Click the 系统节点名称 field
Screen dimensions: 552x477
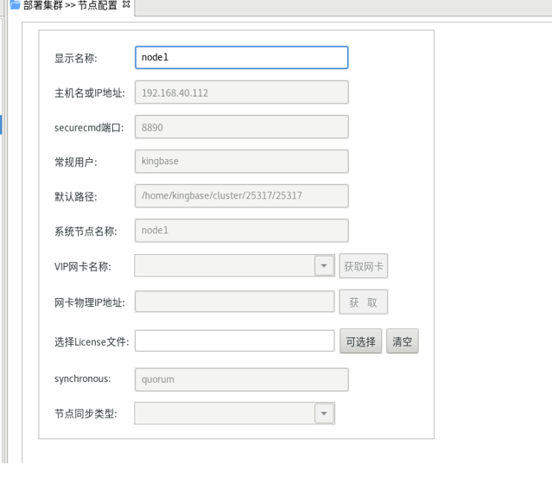241,231
